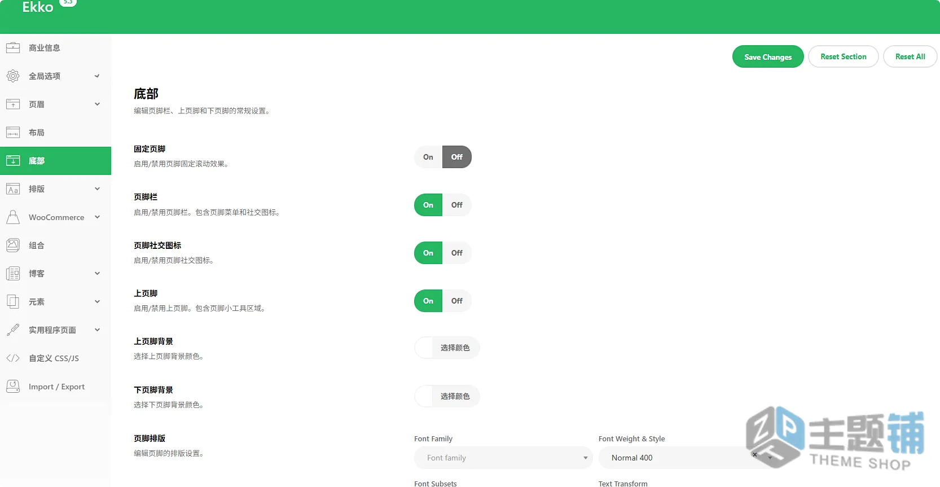Click the shopping bag icon beside WooCommerce
The image size is (940, 487).
pyautogui.click(x=13, y=217)
